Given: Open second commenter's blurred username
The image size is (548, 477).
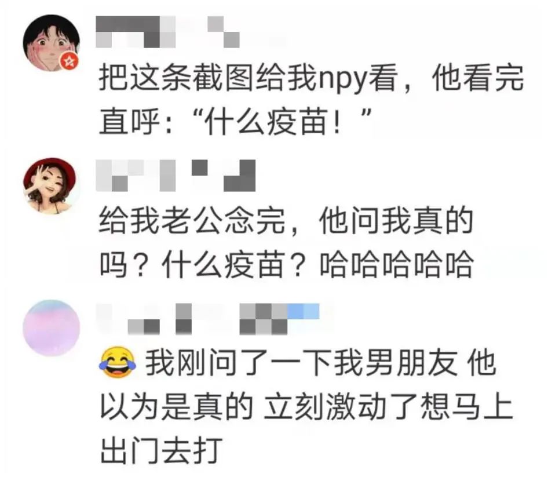Looking at the screenshot, I should [x=176, y=175].
